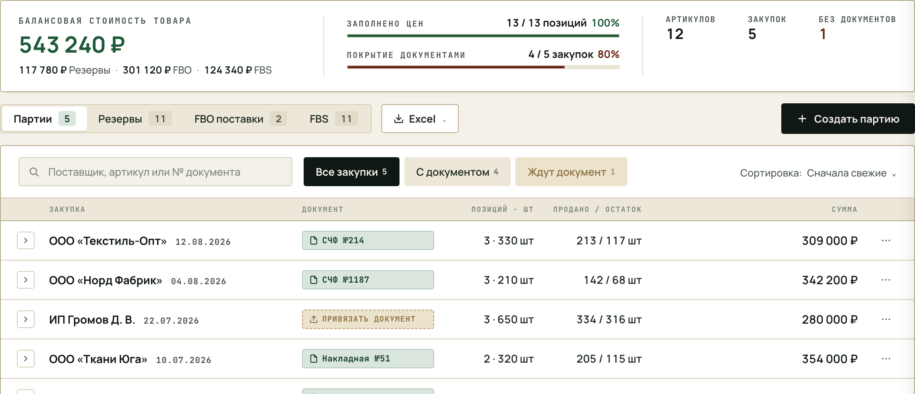Open the Excel export dropdown
915x394 pixels.
(420, 119)
